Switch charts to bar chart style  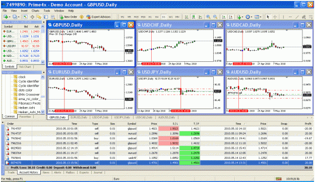coord(186,17)
